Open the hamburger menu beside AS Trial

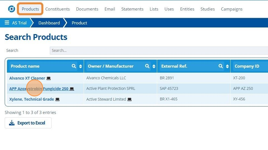(x=7, y=22)
